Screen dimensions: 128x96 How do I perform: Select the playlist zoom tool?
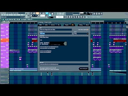(x=18, y=19)
